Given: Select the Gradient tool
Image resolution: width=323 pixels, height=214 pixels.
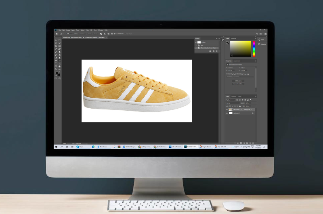Looking at the screenshot, I should pyautogui.click(x=56, y=58).
